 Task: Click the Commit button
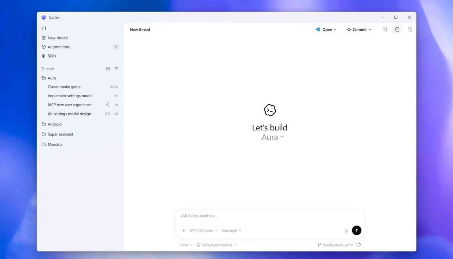coord(359,30)
